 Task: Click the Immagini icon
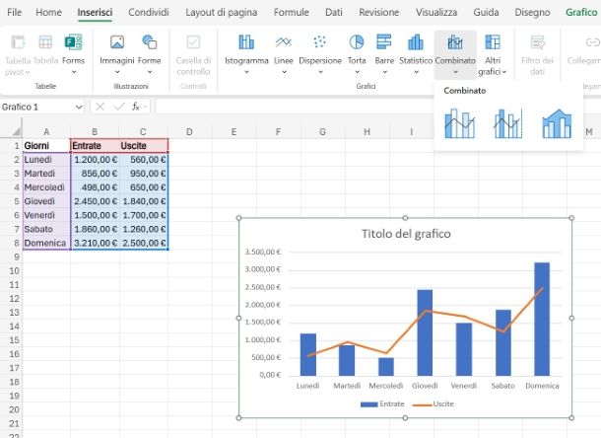[x=117, y=42]
